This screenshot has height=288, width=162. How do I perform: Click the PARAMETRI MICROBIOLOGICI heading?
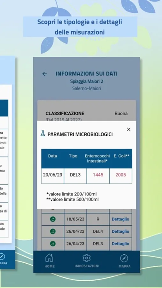point(80,134)
